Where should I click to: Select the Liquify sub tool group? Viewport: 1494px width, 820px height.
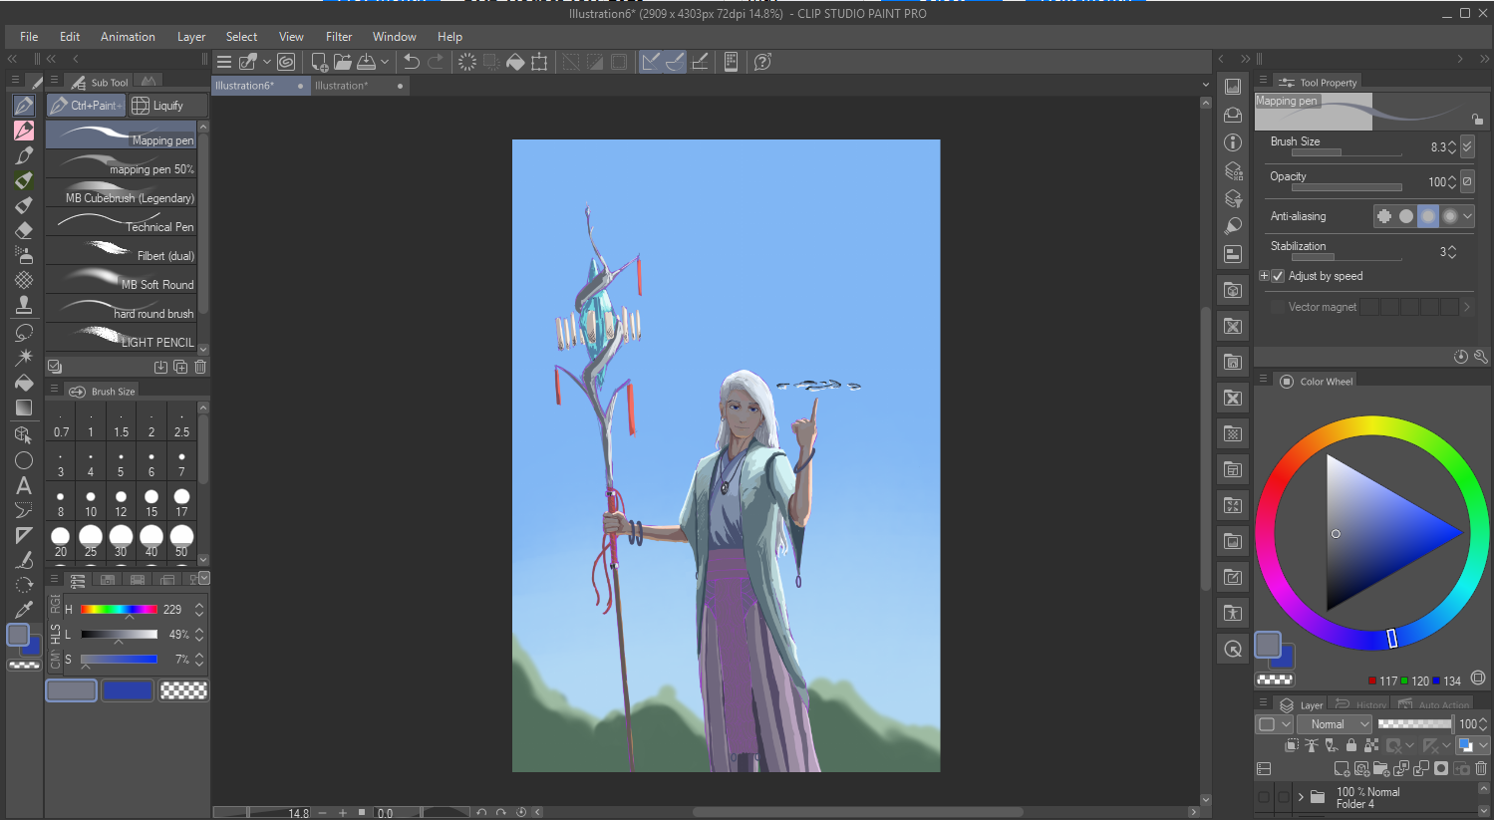168,106
